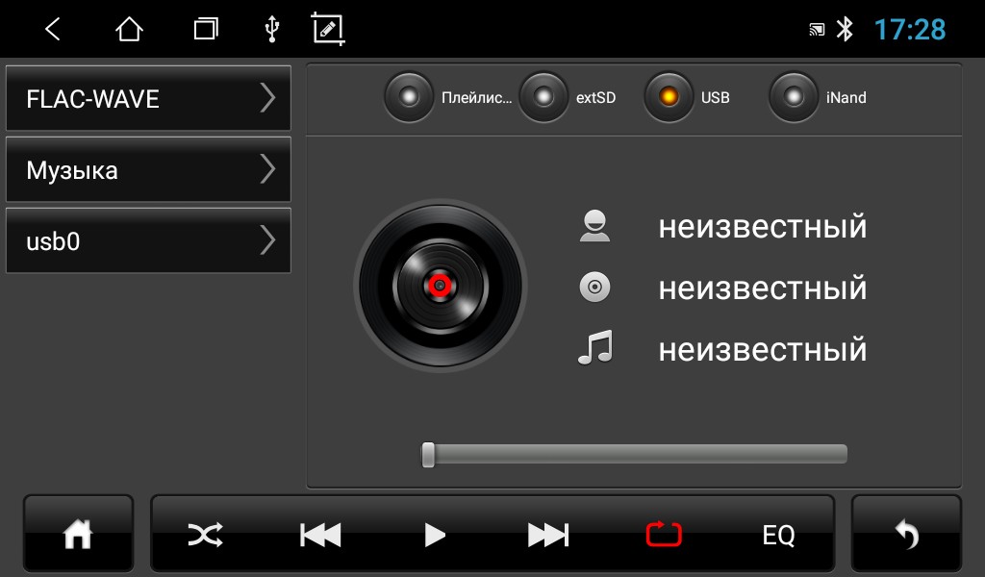Tap the vinyl disc album art

(440, 285)
